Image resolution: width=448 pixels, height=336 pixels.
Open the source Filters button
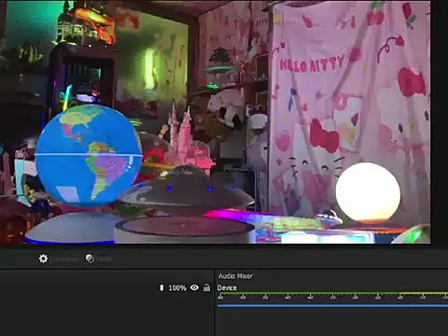pos(99,259)
